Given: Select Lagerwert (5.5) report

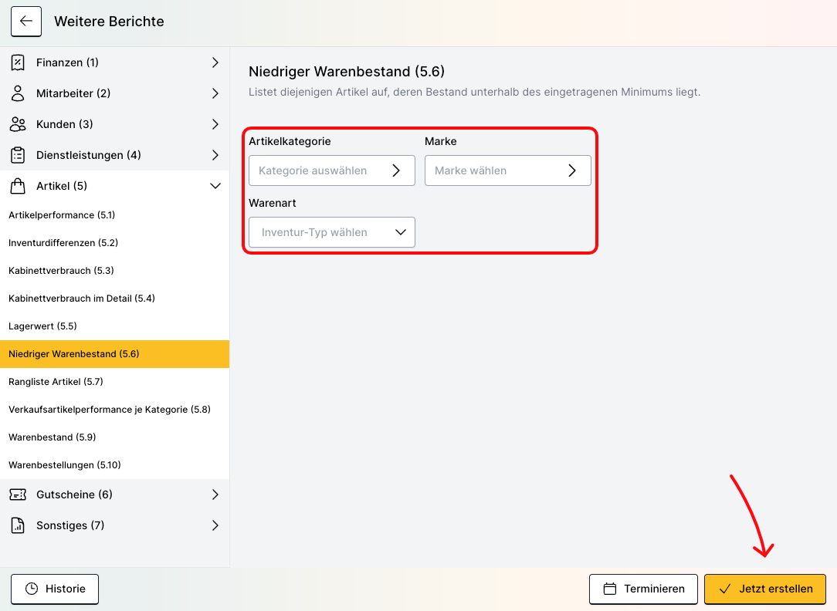Looking at the screenshot, I should click(x=42, y=326).
